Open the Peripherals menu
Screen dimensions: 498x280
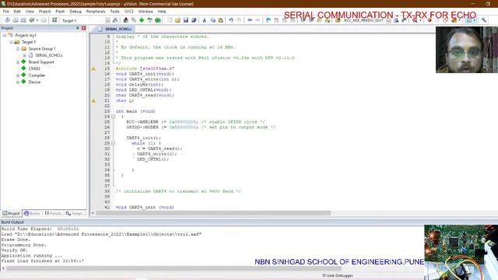point(96,12)
